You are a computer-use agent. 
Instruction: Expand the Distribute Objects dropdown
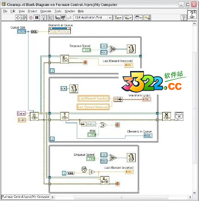128,18
